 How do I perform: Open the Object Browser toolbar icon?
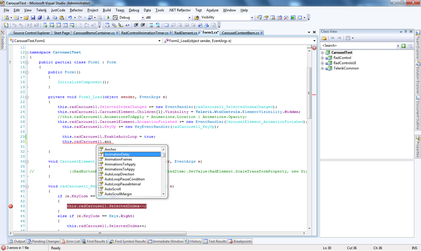(279, 18)
